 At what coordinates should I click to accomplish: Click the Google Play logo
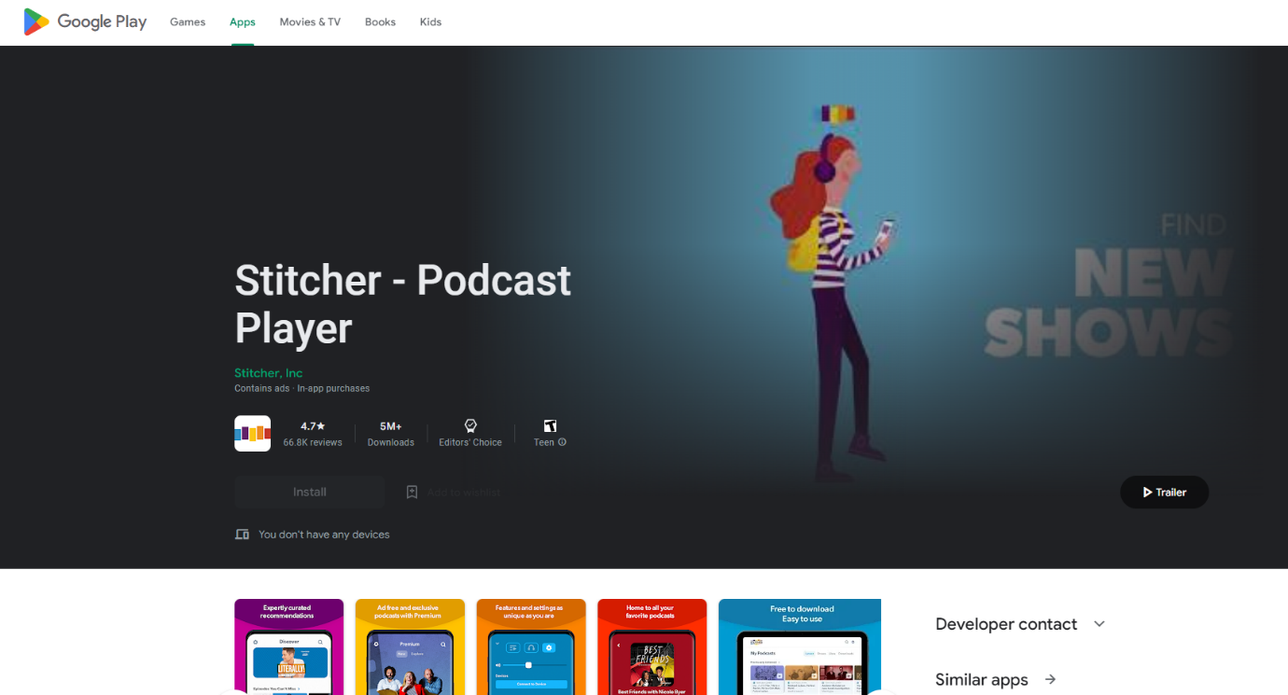pyautogui.click(x=85, y=21)
